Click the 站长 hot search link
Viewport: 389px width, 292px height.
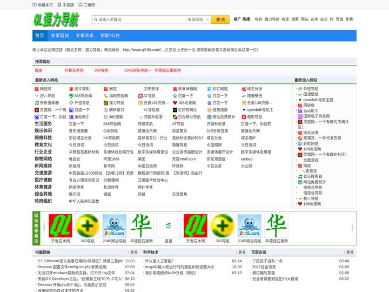click(x=324, y=19)
